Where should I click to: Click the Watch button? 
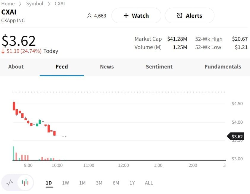coord(136,16)
